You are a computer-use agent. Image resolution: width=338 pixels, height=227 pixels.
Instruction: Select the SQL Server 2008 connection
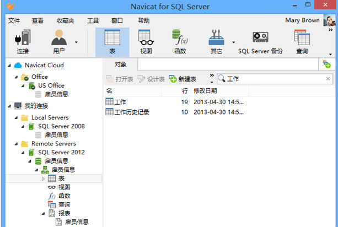(x=61, y=126)
